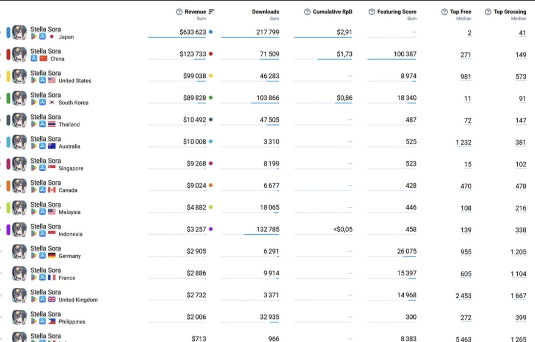
Task: Click Germany flag icon
Action: click(52, 256)
